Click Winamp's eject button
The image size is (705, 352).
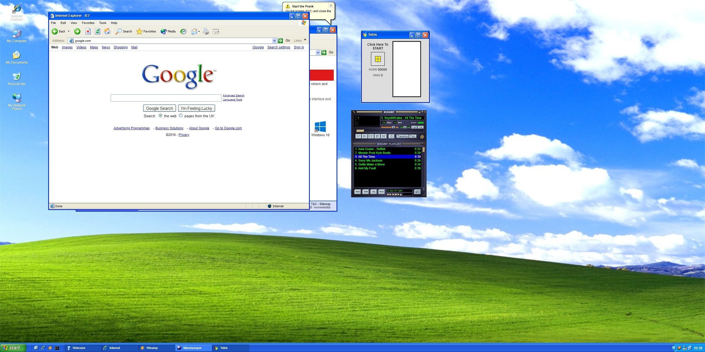[x=391, y=136]
